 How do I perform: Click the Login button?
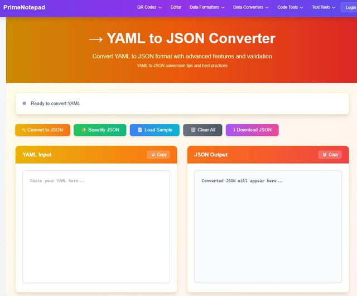click(350, 7)
